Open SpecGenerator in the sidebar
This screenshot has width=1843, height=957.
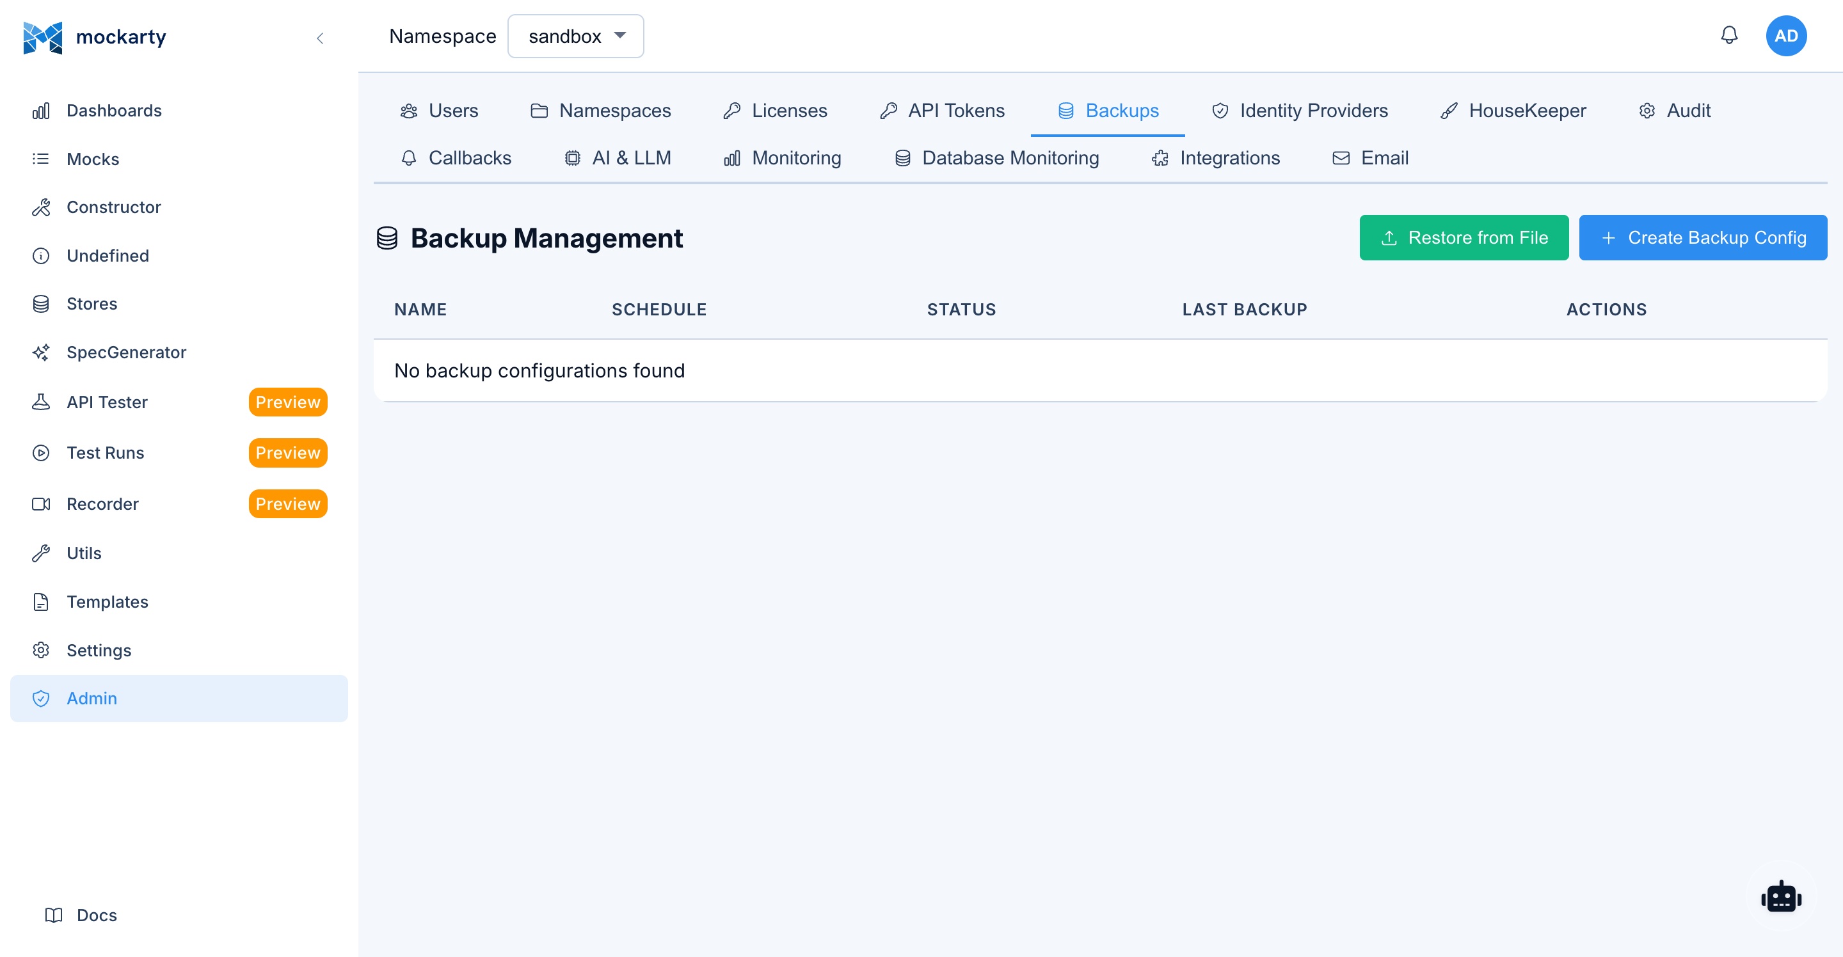179,352
